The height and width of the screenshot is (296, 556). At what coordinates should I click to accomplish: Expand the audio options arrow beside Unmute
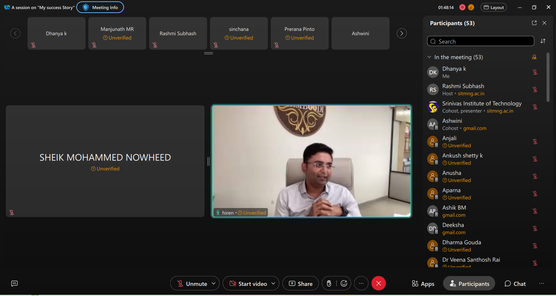(214, 284)
